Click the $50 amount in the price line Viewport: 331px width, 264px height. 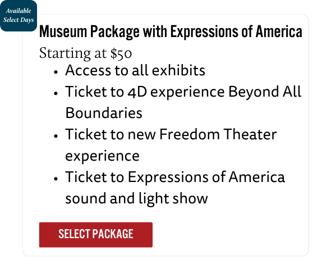tap(121, 53)
